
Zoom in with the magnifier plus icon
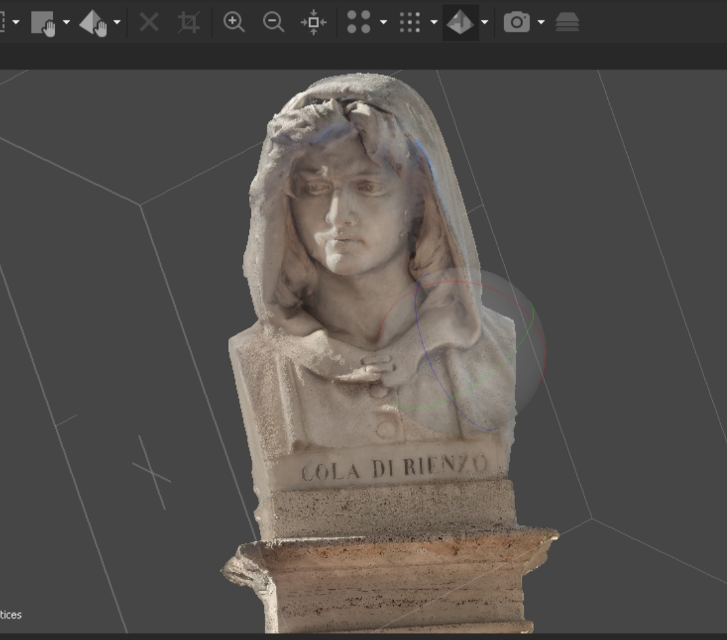pos(234,22)
